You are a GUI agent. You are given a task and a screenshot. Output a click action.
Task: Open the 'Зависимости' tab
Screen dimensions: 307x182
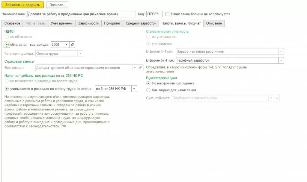pos(88,23)
